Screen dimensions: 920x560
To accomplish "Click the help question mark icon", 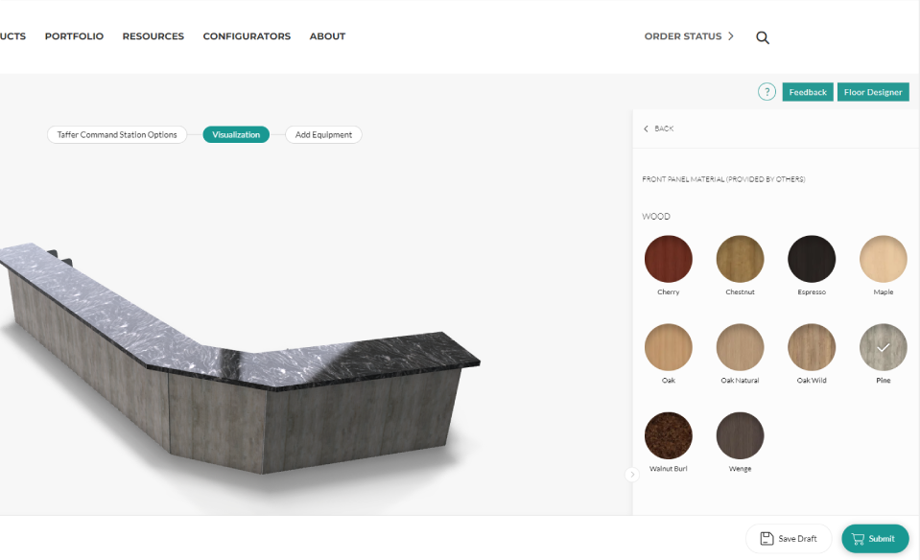I will (767, 92).
